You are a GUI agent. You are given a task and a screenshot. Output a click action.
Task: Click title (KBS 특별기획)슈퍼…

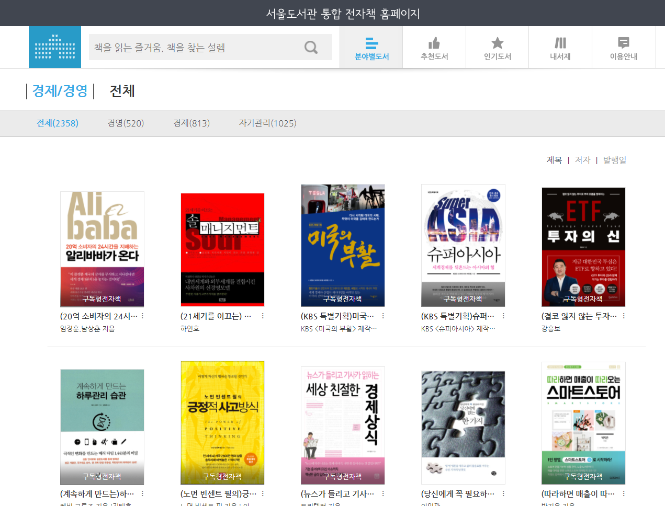pyautogui.click(x=458, y=316)
